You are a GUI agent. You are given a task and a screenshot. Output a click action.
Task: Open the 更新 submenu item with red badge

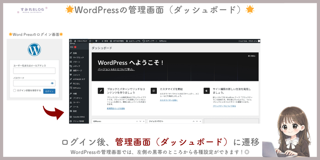73,47
